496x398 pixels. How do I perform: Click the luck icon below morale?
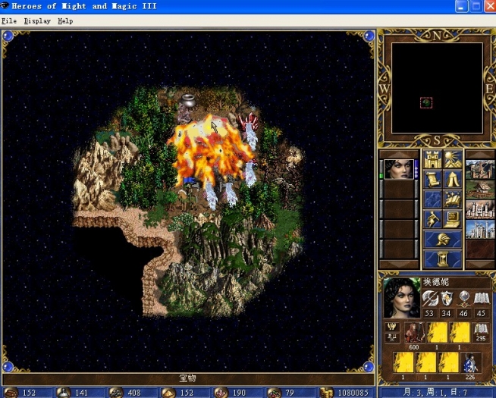[x=392, y=337]
